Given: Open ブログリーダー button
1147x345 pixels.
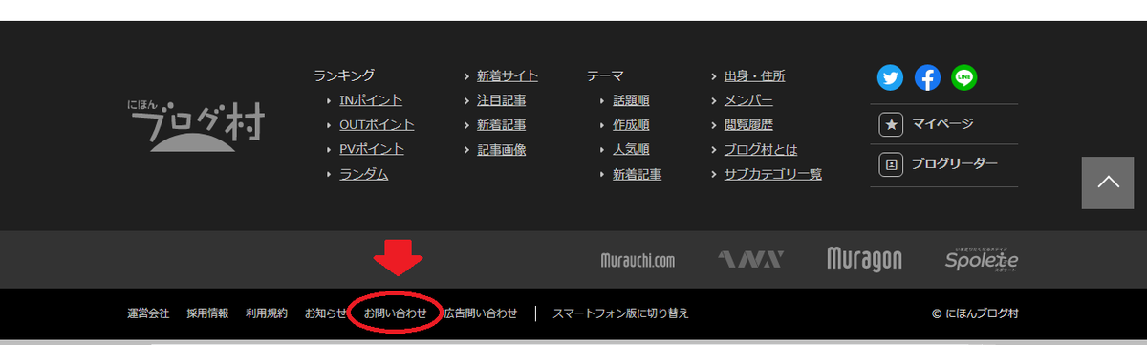Looking at the screenshot, I should [943, 164].
